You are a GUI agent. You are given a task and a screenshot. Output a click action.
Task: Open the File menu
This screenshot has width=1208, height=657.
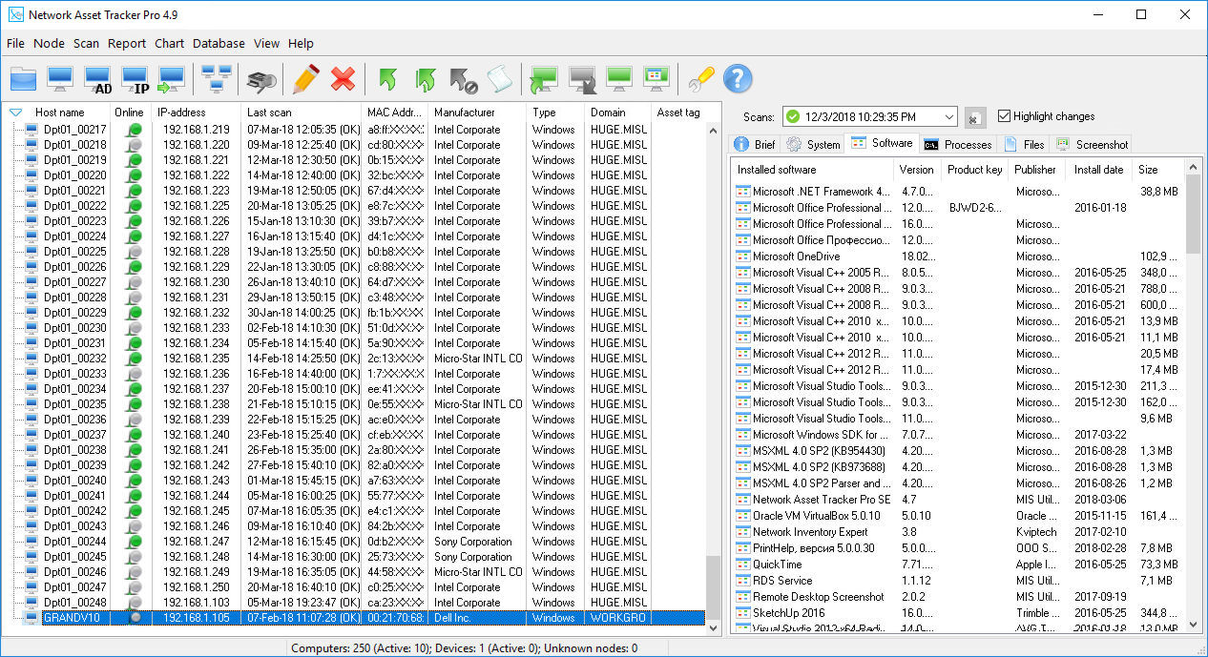click(15, 43)
